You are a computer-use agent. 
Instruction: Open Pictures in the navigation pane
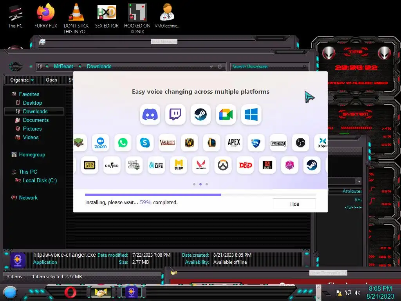pyautogui.click(x=32, y=129)
